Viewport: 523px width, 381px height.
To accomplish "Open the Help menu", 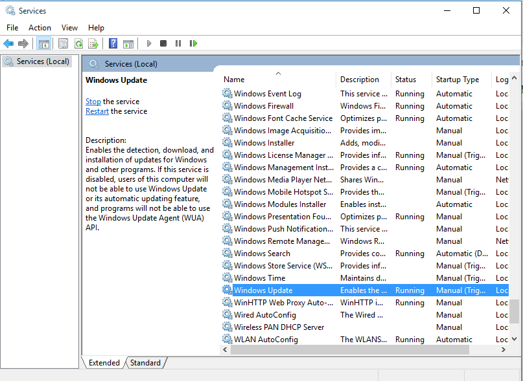I will [x=96, y=28].
